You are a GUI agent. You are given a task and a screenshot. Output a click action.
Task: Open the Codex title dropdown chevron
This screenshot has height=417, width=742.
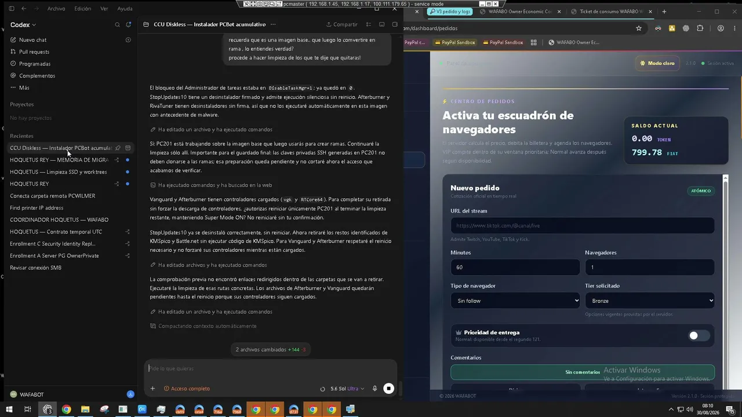pos(34,25)
